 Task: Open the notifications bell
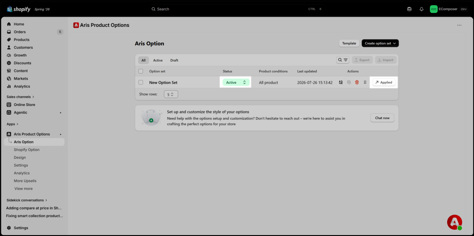tap(421, 9)
